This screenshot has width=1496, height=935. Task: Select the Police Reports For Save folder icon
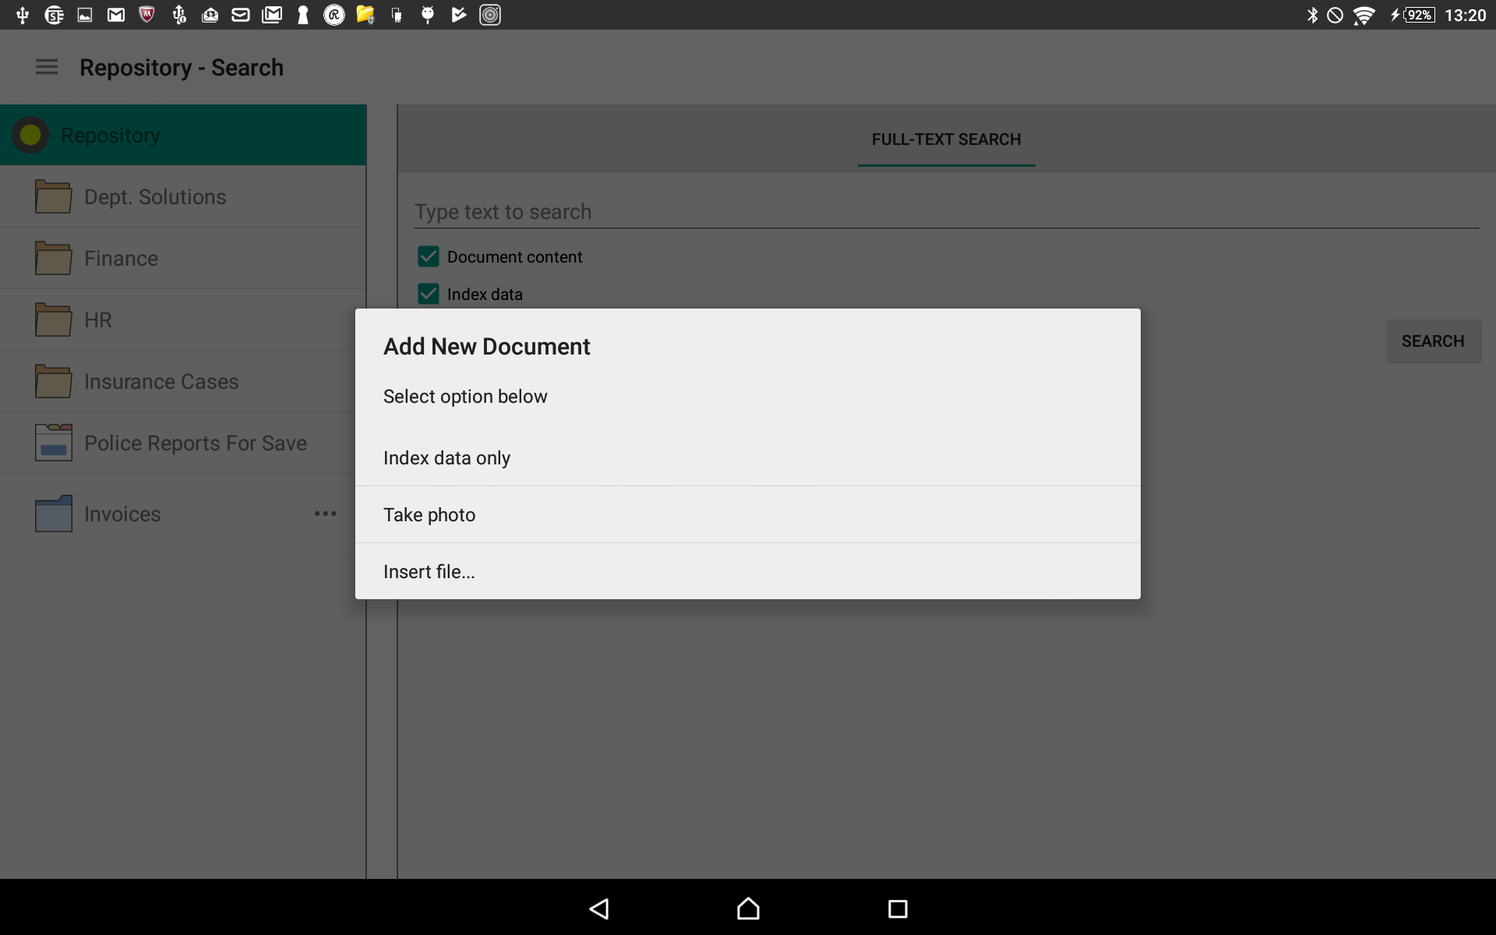[x=51, y=443]
